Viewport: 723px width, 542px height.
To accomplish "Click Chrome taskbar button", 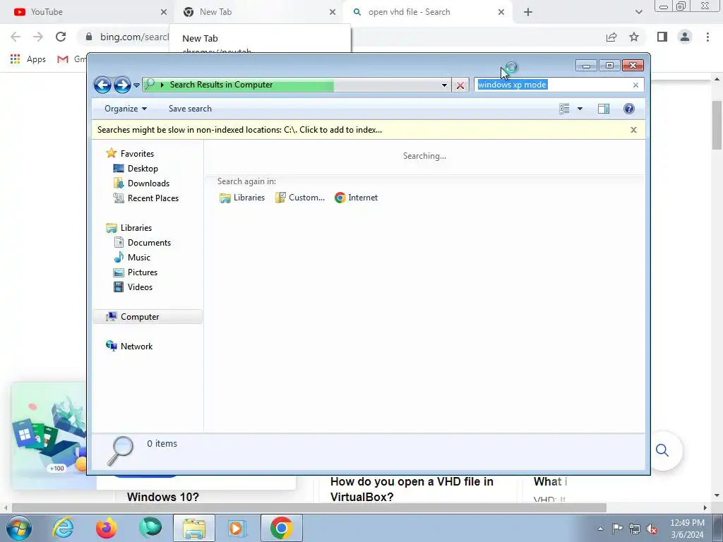I will pos(281,528).
